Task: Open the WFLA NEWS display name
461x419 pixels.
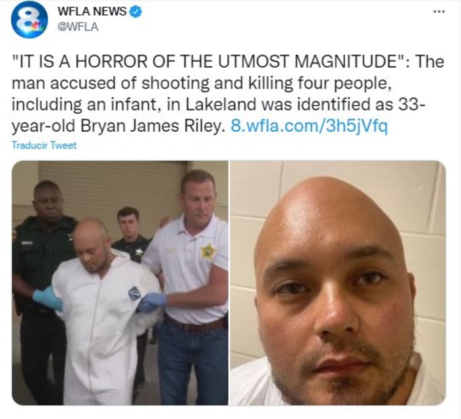Action: click(x=92, y=11)
